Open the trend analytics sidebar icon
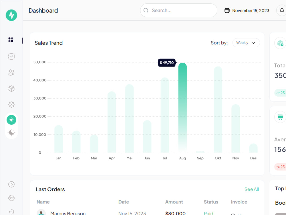 (x=11, y=56)
